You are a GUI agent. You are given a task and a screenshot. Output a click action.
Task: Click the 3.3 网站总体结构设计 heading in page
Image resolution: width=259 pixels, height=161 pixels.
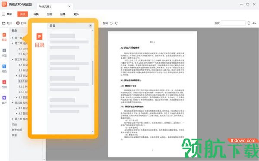[x=131, y=80]
